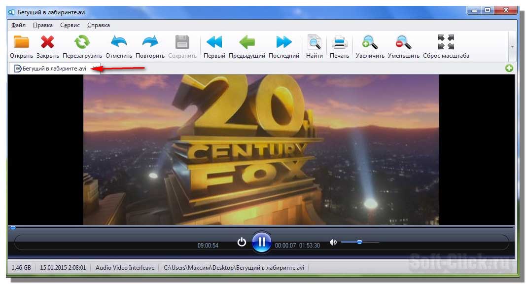526x284 pixels.
Task: Mute audio via the speaker icon
Action: point(333,242)
